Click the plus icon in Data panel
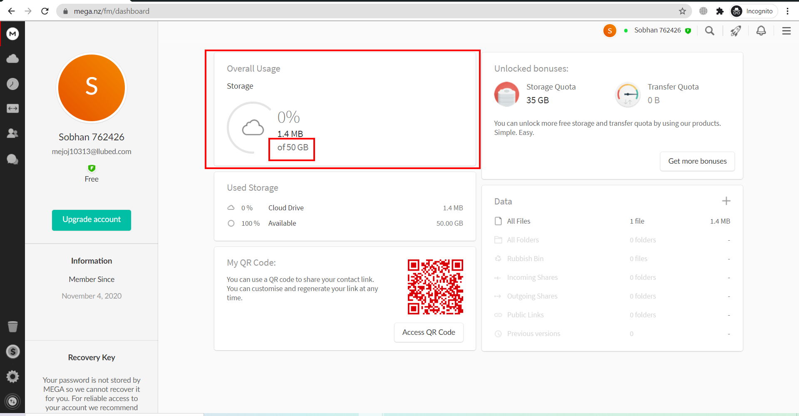The image size is (799, 416). [x=726, y=201]
